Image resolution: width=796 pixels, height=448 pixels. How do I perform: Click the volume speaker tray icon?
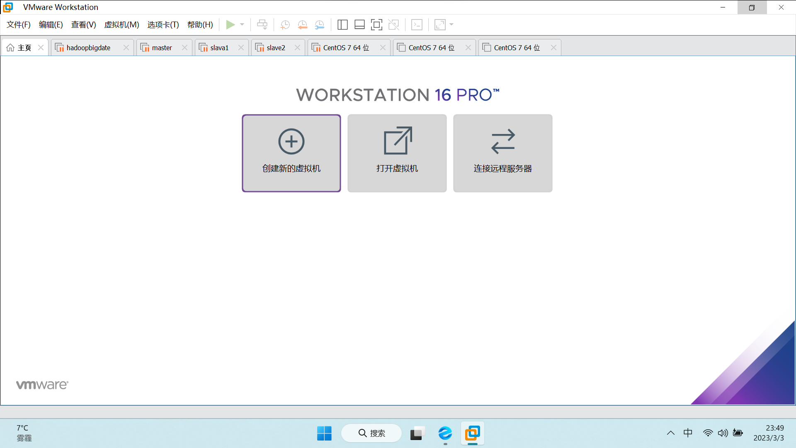pos(723,433)
